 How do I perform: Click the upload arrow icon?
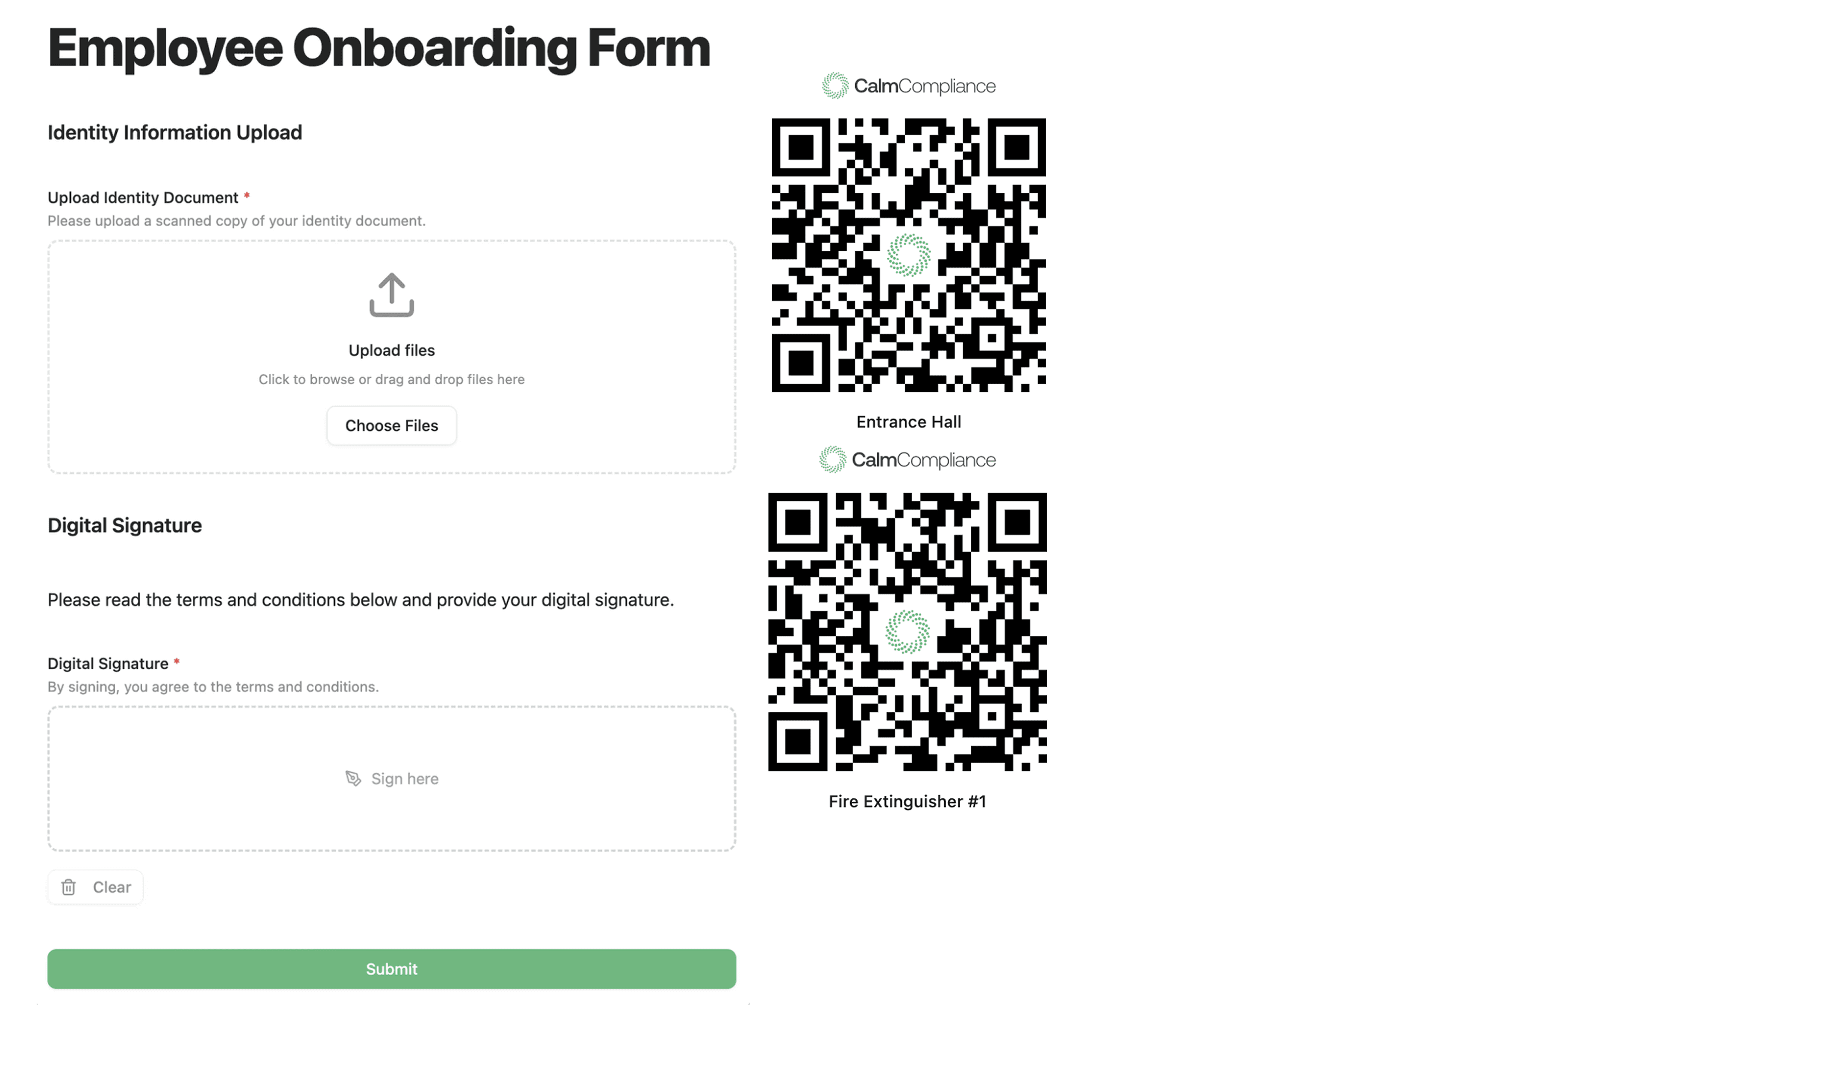[392, 294]
